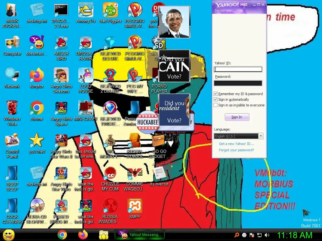322x241 pixels.
Task: Launch Chrome from the taskbar
Action: [62, 235]
